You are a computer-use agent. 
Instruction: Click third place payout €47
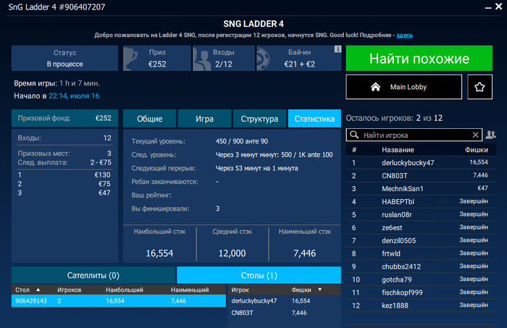(x=104, y=193)
